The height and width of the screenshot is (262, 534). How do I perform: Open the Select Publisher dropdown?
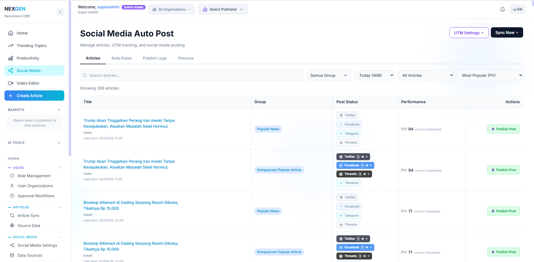[x=223, y=9]
